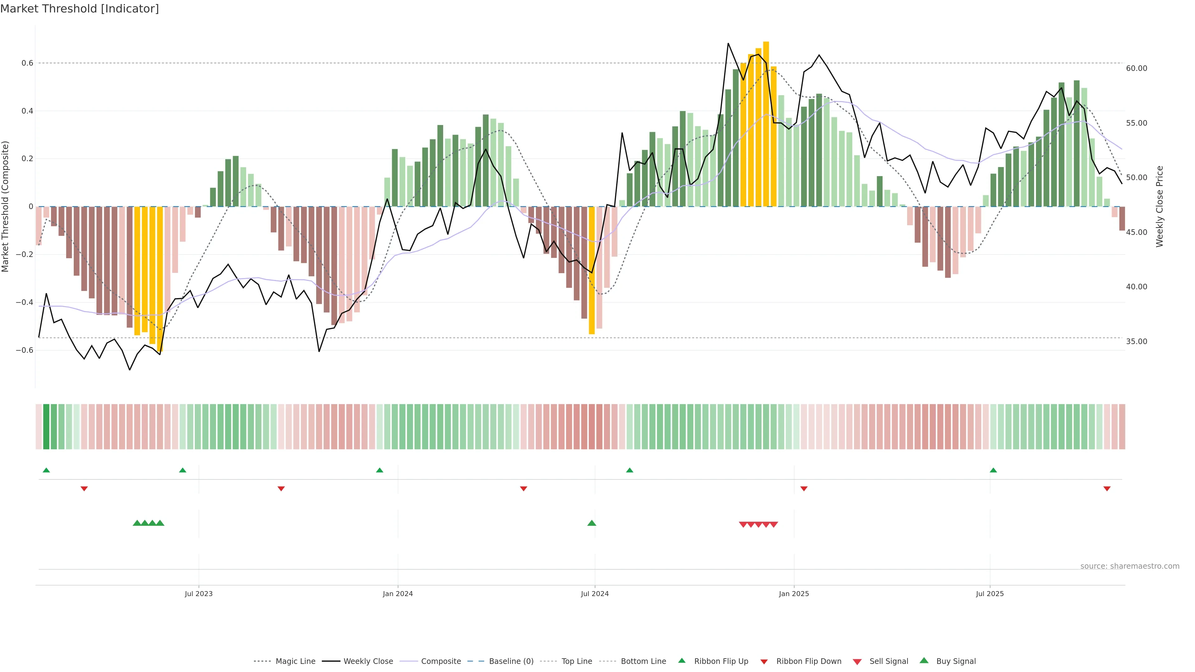Click the bright green first ribbon heatmap cell
Viewport: 1195px width, 672px height.
click(46, 426)
